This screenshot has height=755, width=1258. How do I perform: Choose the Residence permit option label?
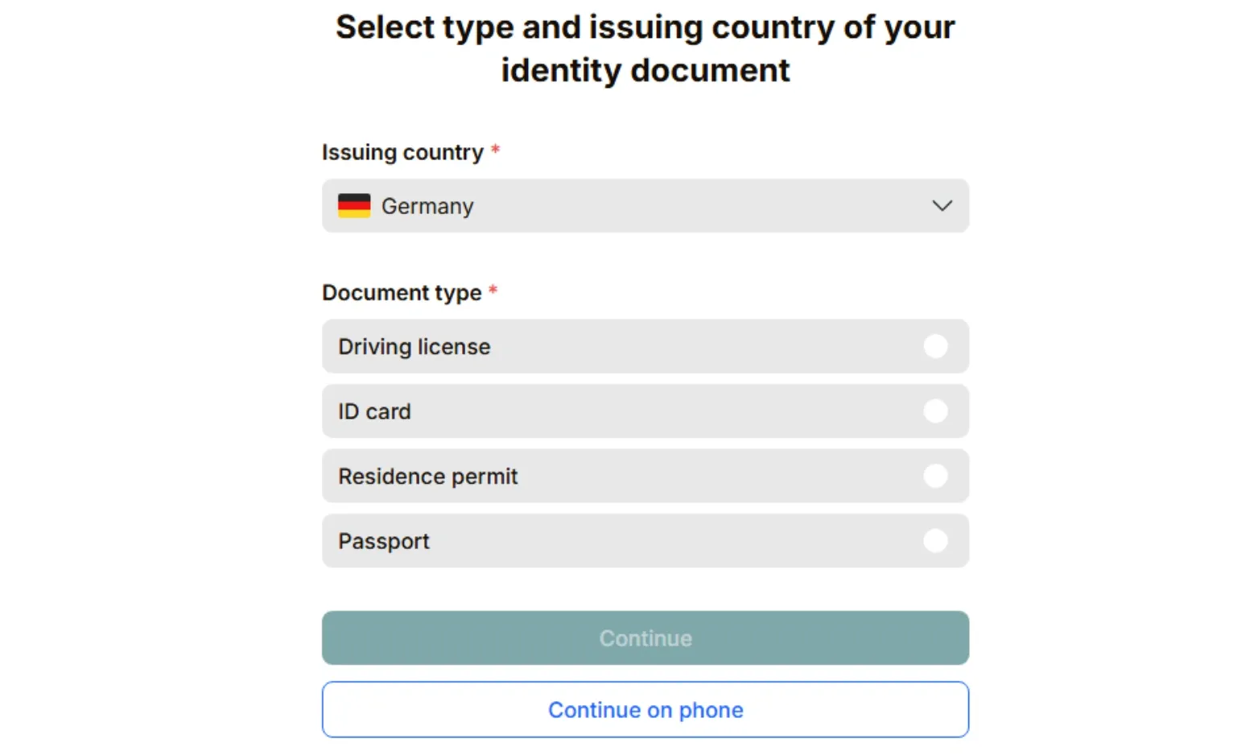coord(427,477)
